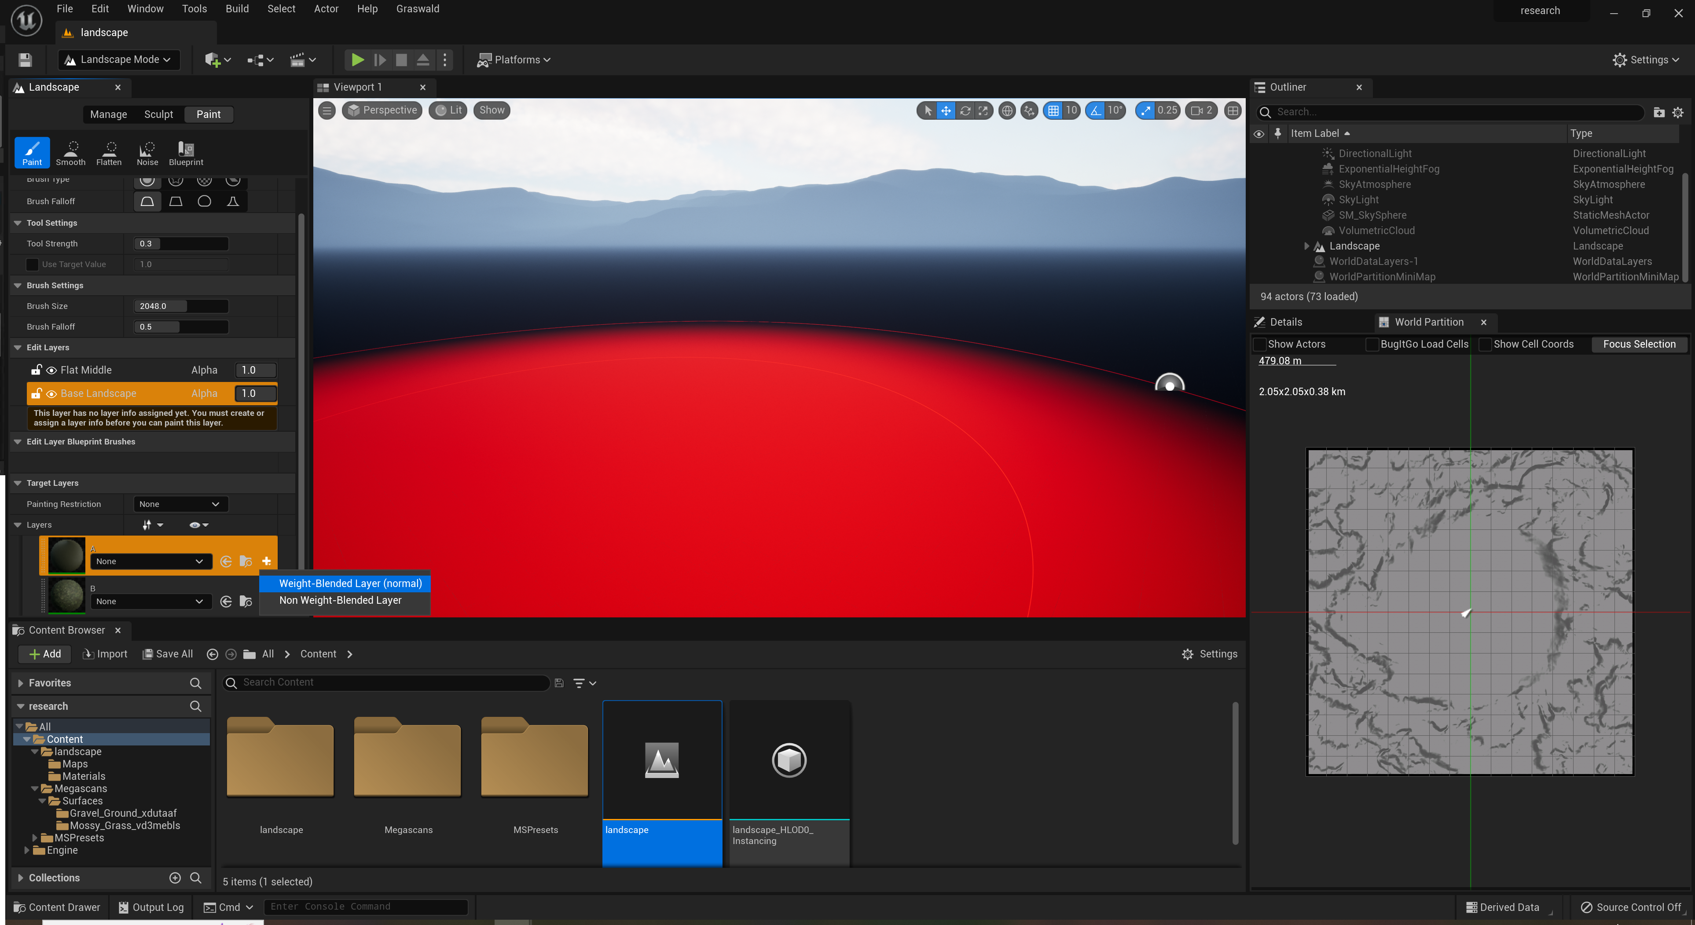Screen dimensions: 1695x925
Task: Open the Painting Restriction dropdown
Action: coord(180,504)
